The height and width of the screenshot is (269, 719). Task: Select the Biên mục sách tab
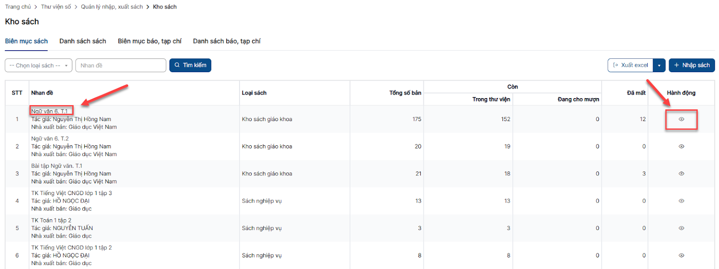(x=26, y=41)
